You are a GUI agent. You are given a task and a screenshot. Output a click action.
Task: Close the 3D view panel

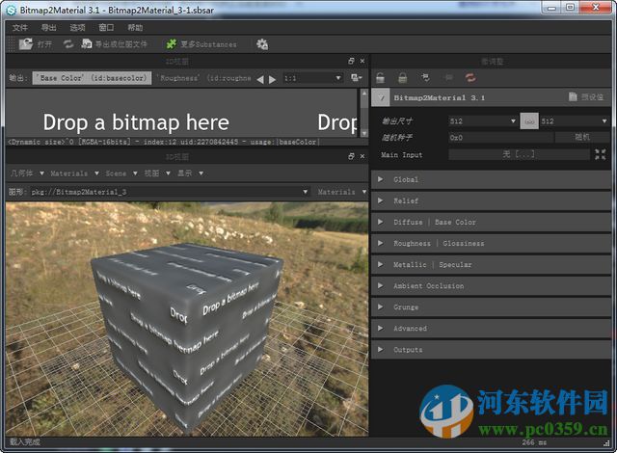tap(362, 156)
